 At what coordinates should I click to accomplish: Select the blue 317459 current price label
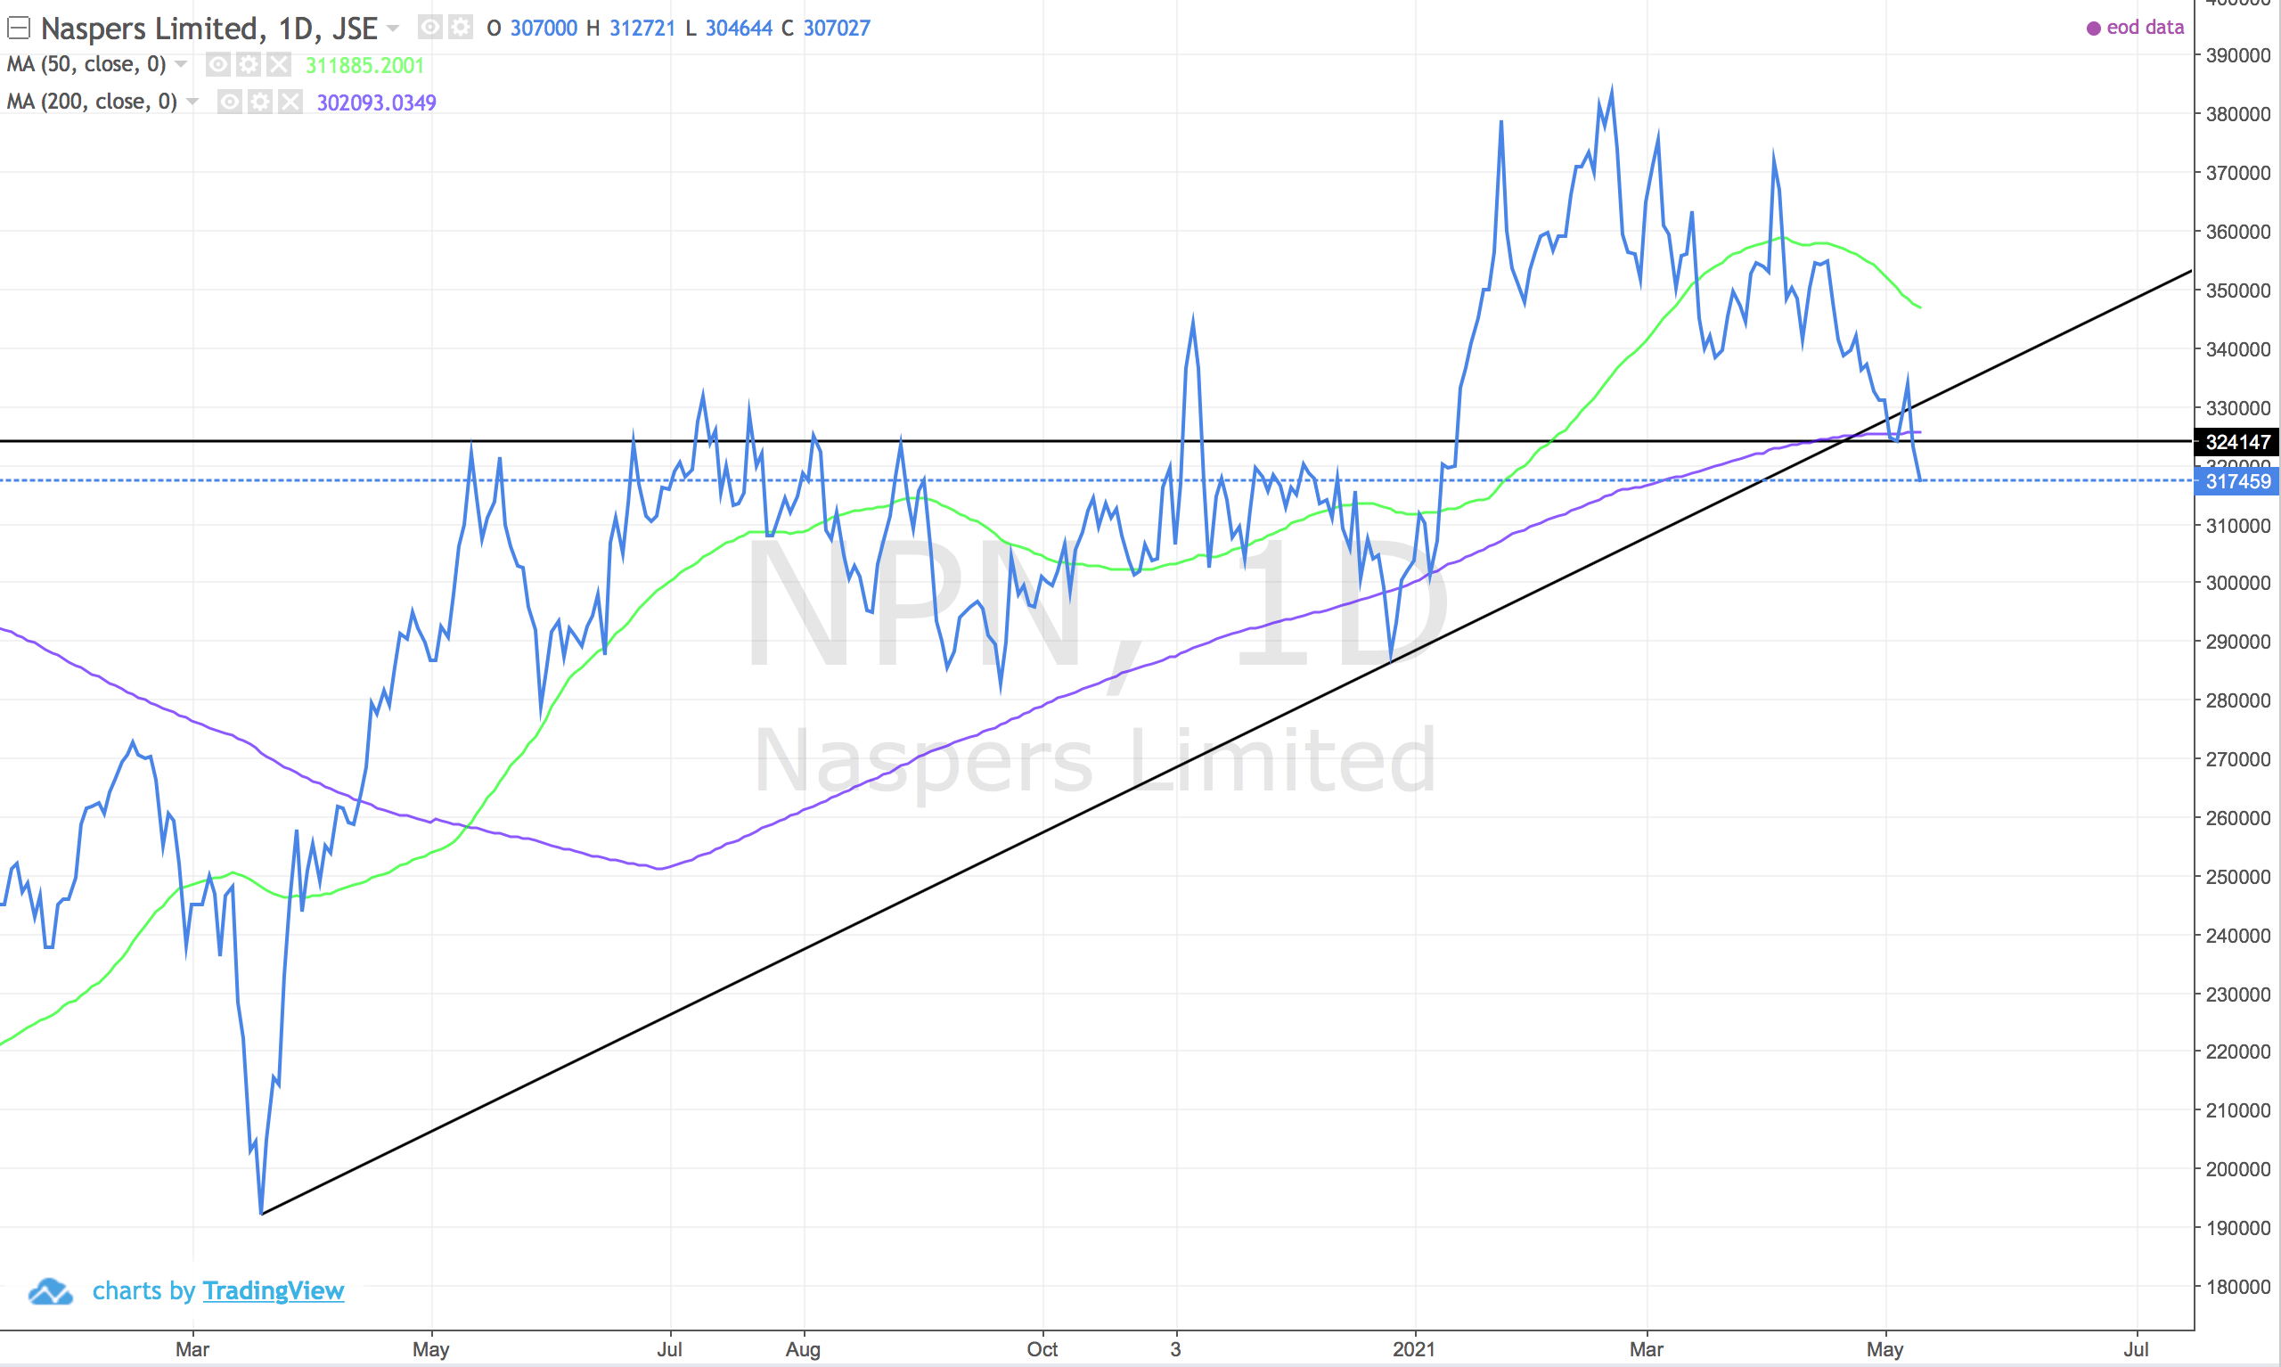[x=2237, y=481]
